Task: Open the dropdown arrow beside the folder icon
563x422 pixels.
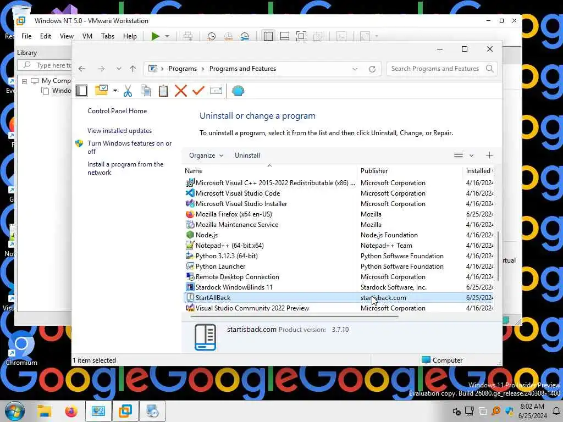Action: click(115, 91)
